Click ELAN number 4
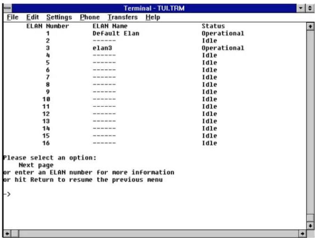 point(48,55)
